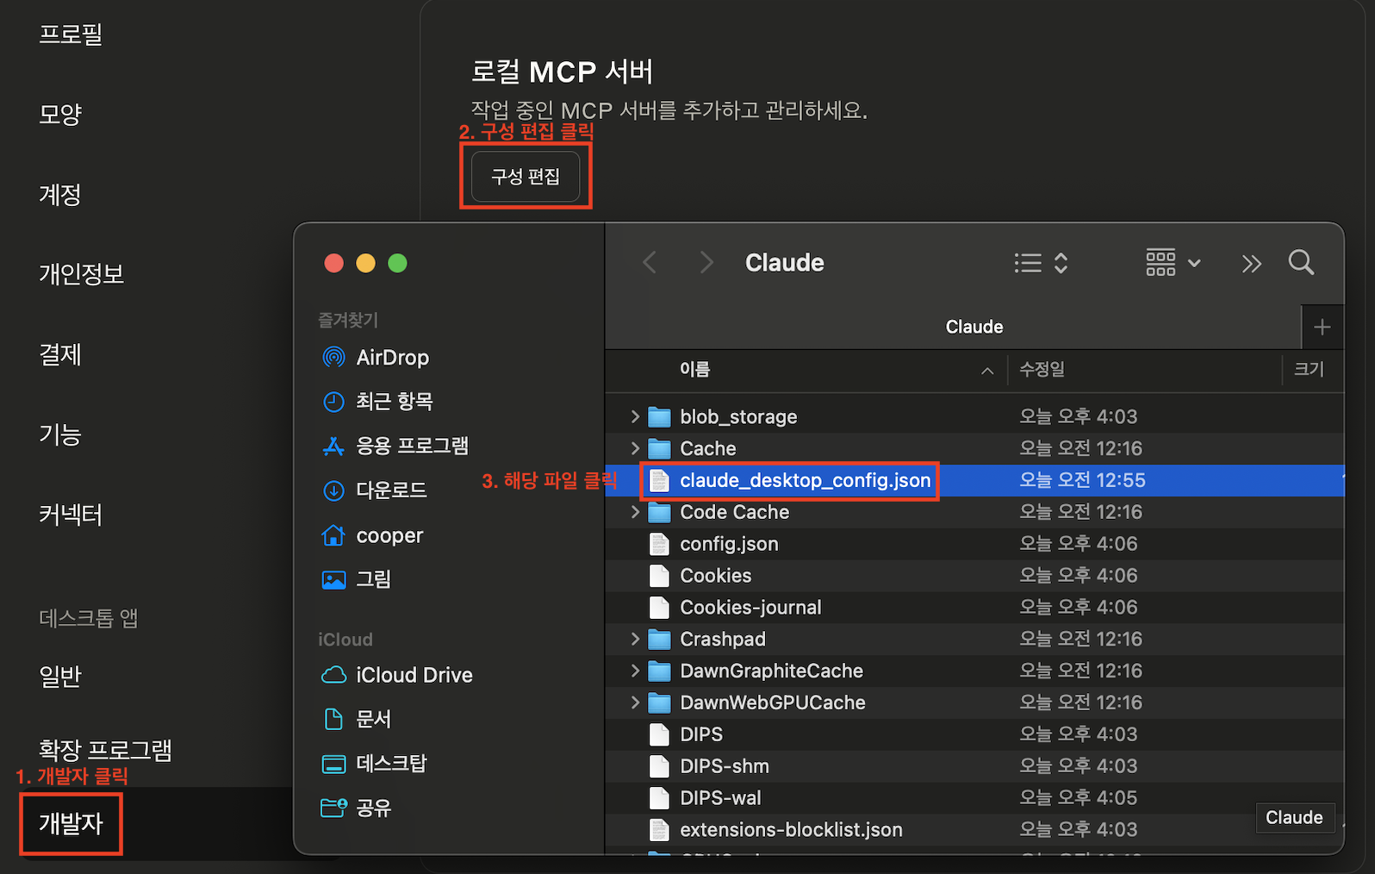This screenshot has height=874, width=1375.
Task: Click the 구성 편집 button
Action: [x=526, y=177]
